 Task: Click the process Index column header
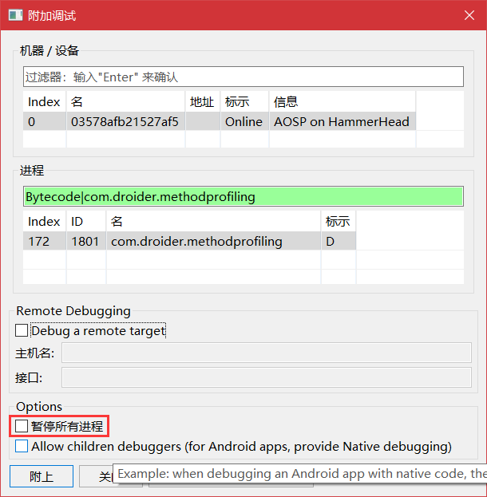pos(44,221)
